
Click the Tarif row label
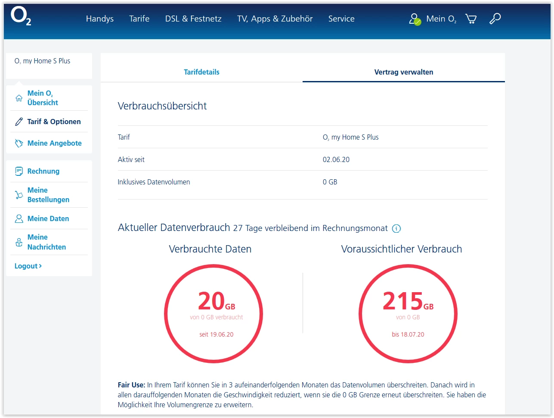(124, 137)
